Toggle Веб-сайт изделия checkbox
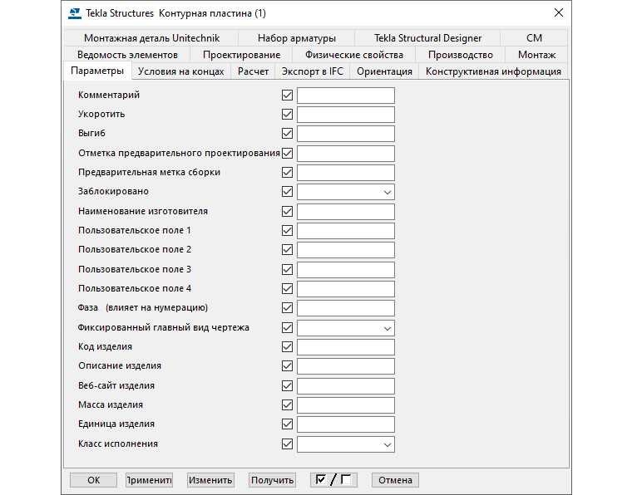Image resolution: width=632 pixels, height=495 pixels. [x=288, y=386]
